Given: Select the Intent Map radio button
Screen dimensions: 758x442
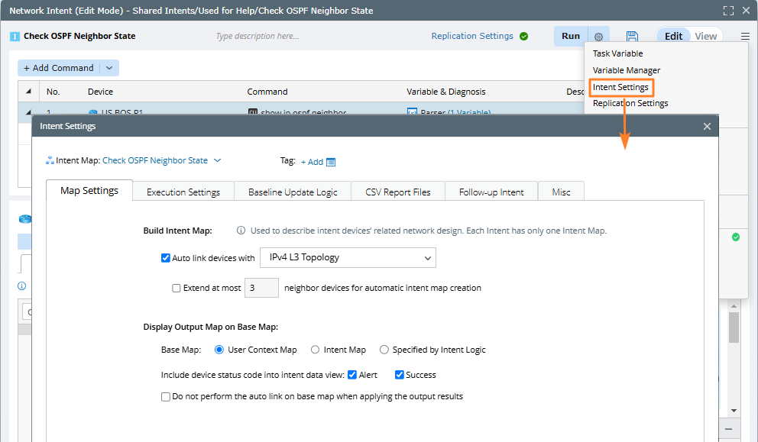Looking at the screenshot, I should pyautogui.click(x=316, y=350).
